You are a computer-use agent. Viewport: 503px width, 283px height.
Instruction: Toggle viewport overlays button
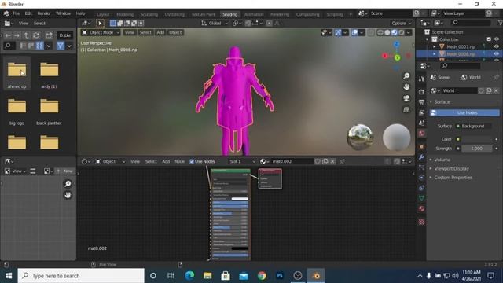(354, 32)
